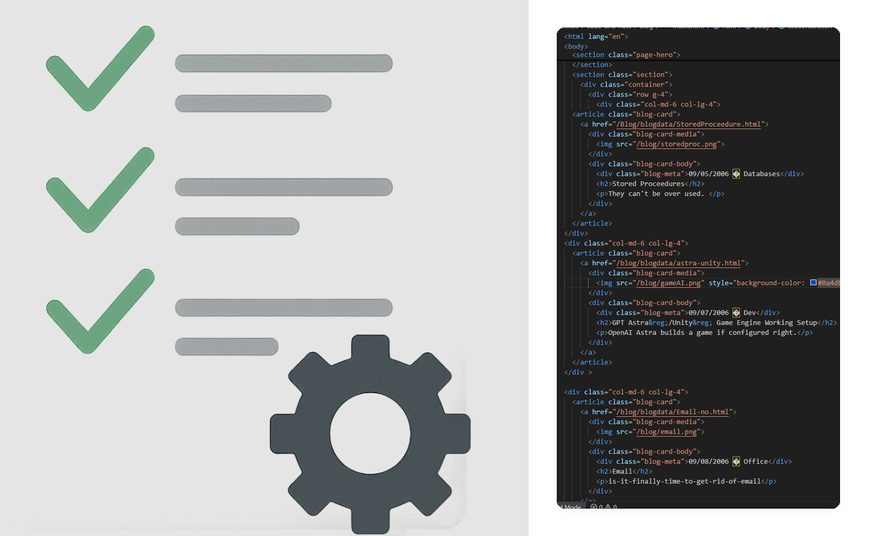The image size is (875, 536).
Task: Click the errors count icon in status bar
Action: click(594, 507)
